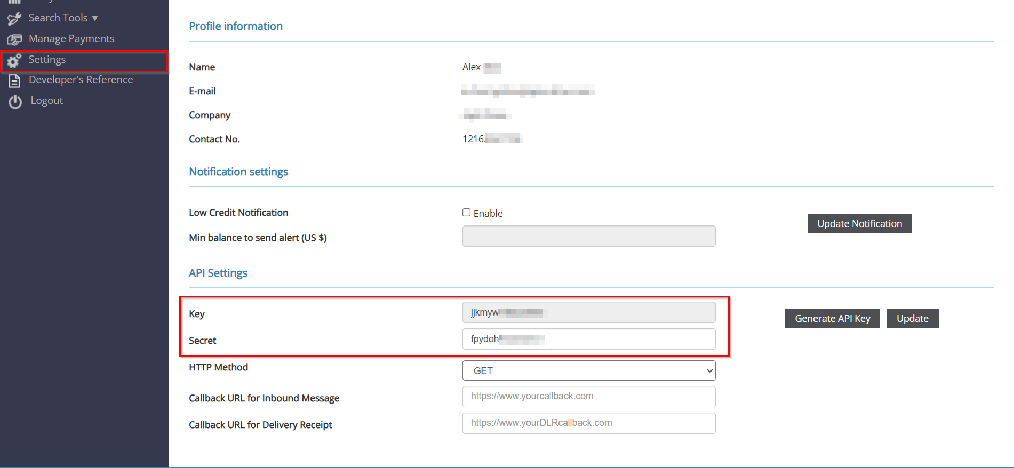Select the Settings label in the sidebar
The width and height of the screenshot is (1014, 468).
47,60
